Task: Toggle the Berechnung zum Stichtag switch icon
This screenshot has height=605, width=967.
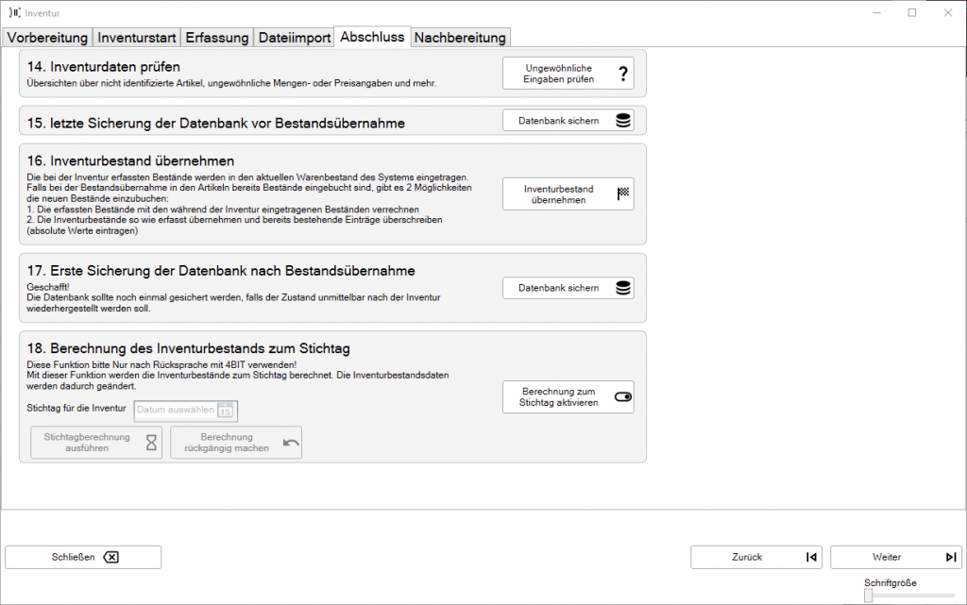Action: pos(623,396)
